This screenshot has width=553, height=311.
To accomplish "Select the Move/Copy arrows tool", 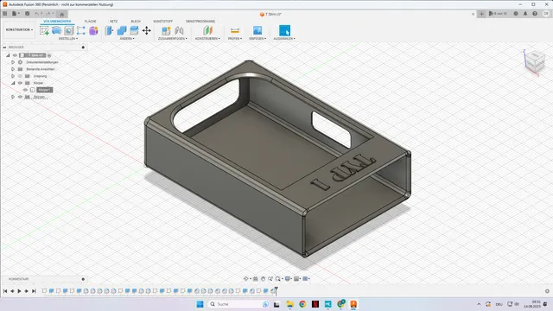I will [x=146, y=31].
